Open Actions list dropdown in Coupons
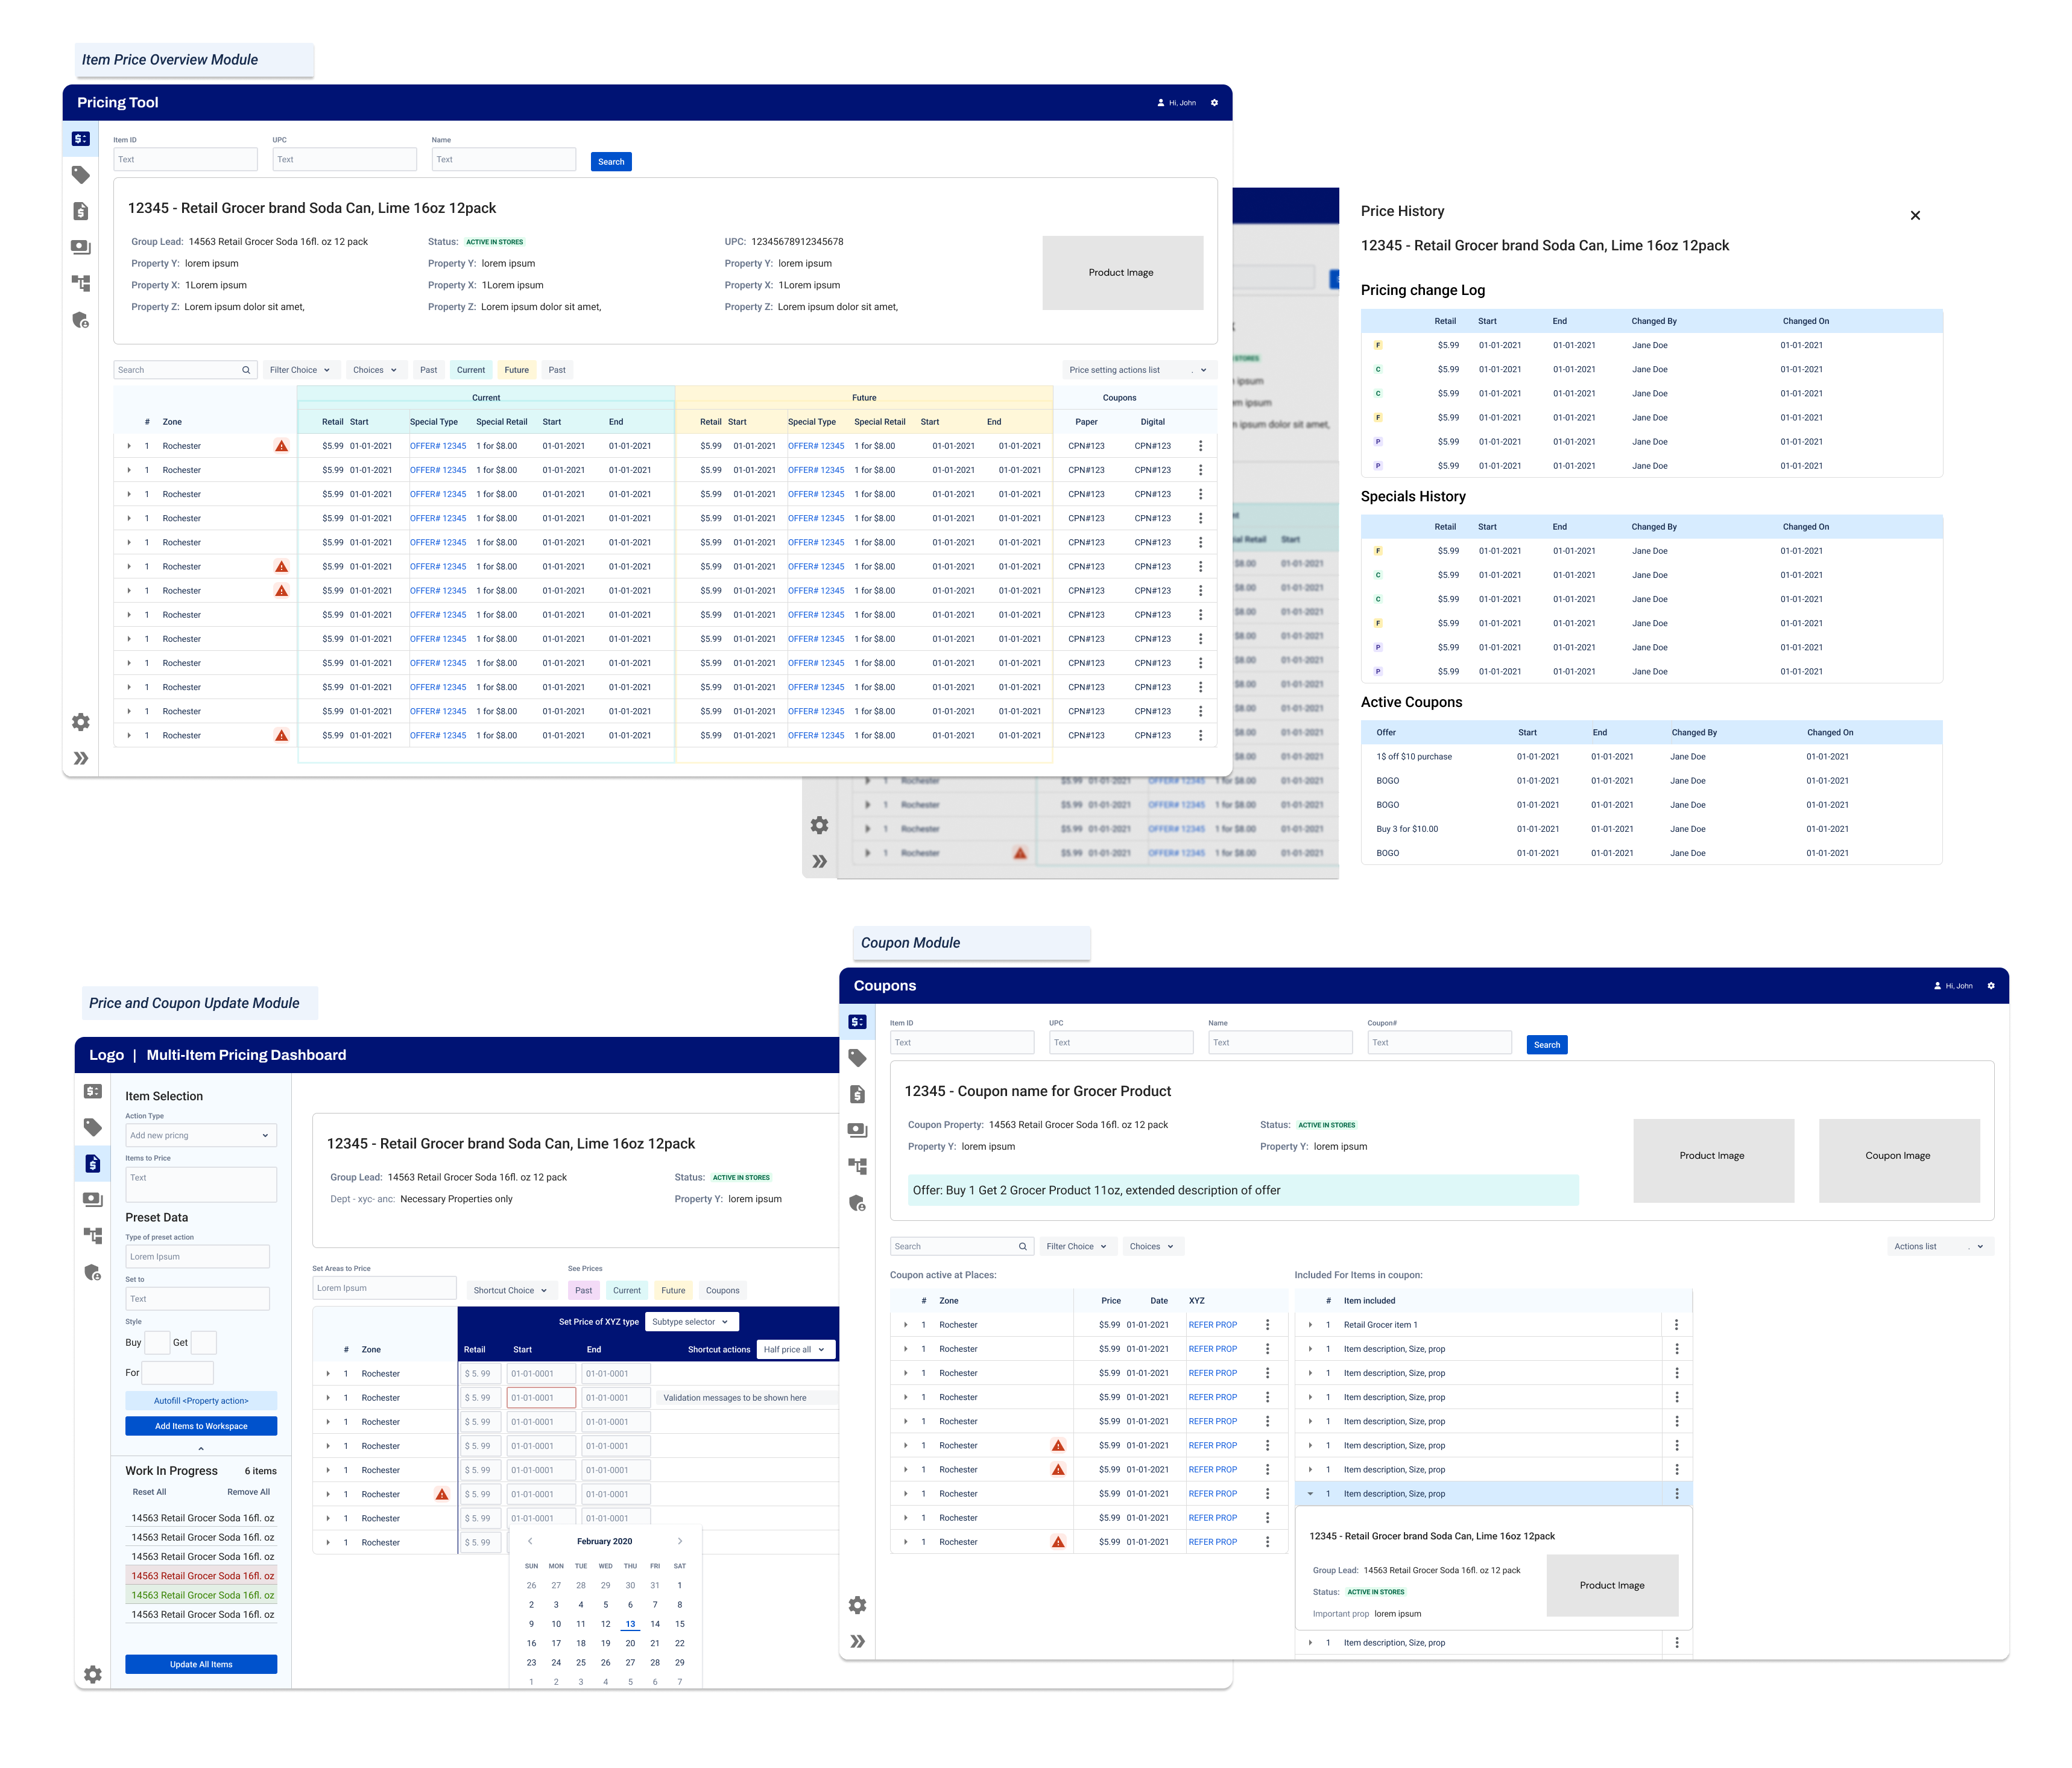Image resolution: width=2072 pixels, height=1768 pixels. click(1940, 1247)
